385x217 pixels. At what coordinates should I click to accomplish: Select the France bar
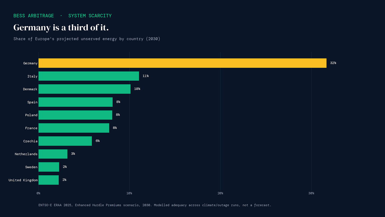tap(74, 128)
